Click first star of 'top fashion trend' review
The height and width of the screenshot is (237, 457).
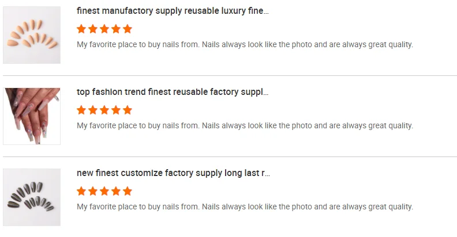click(81, 110)
